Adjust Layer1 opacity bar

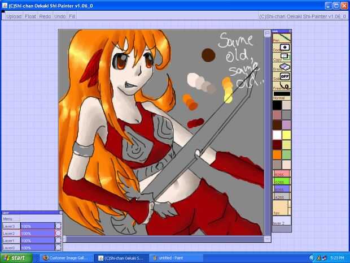(x=37, y=240)
